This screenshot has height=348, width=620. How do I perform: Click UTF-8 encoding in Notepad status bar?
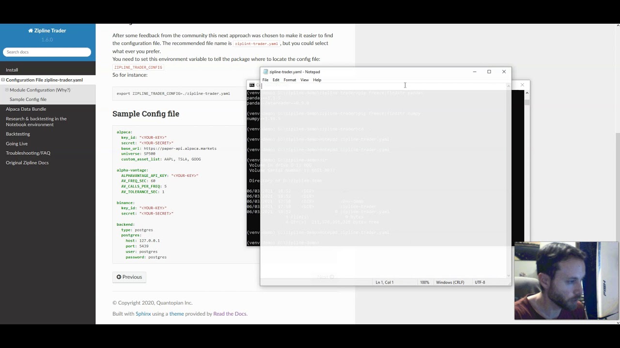[480, 282]
